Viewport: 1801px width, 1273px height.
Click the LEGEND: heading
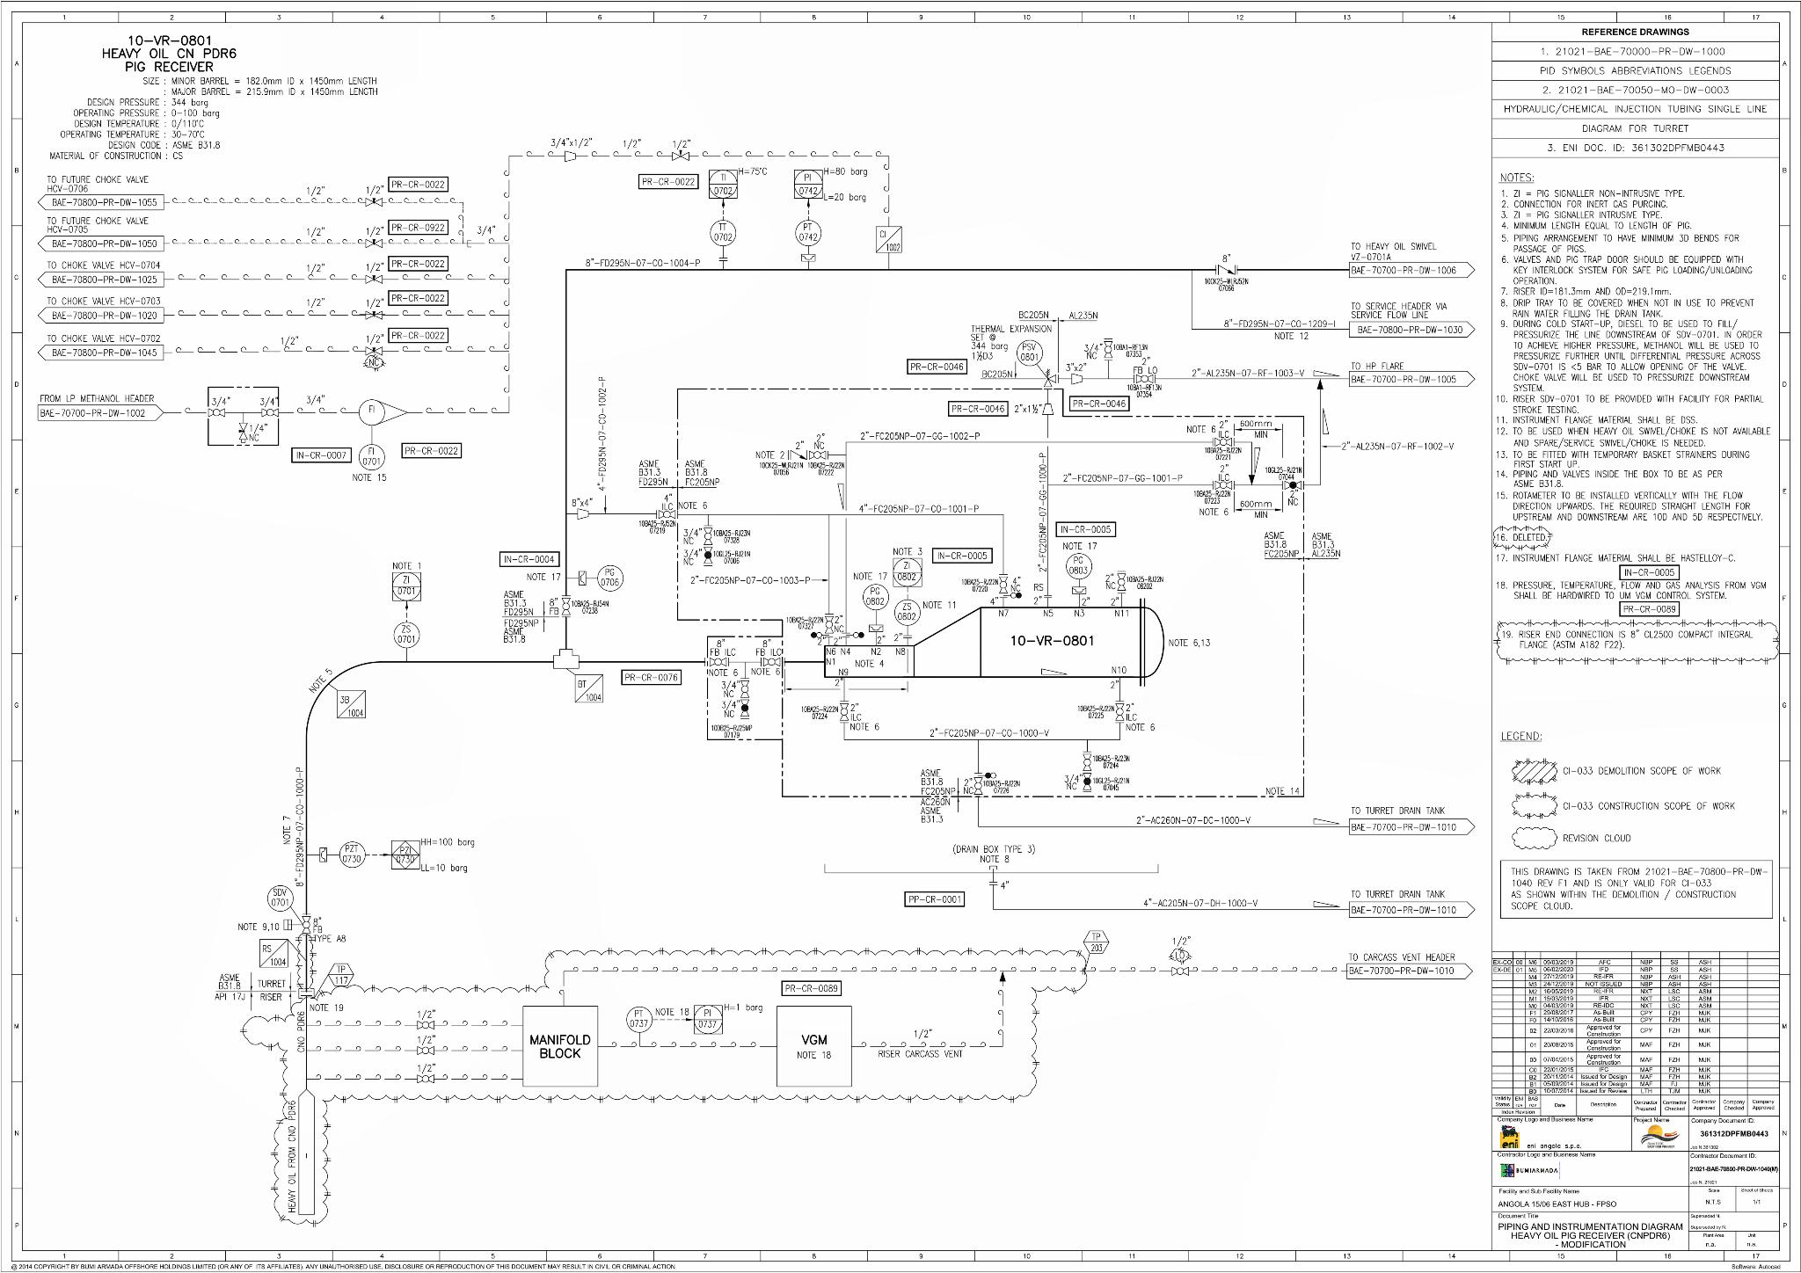click(1520, 736)
